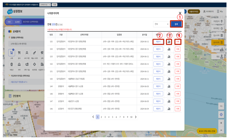Center map on current location icon
Viewport: 228px width, 140px height.
click(x=221, y=115)
